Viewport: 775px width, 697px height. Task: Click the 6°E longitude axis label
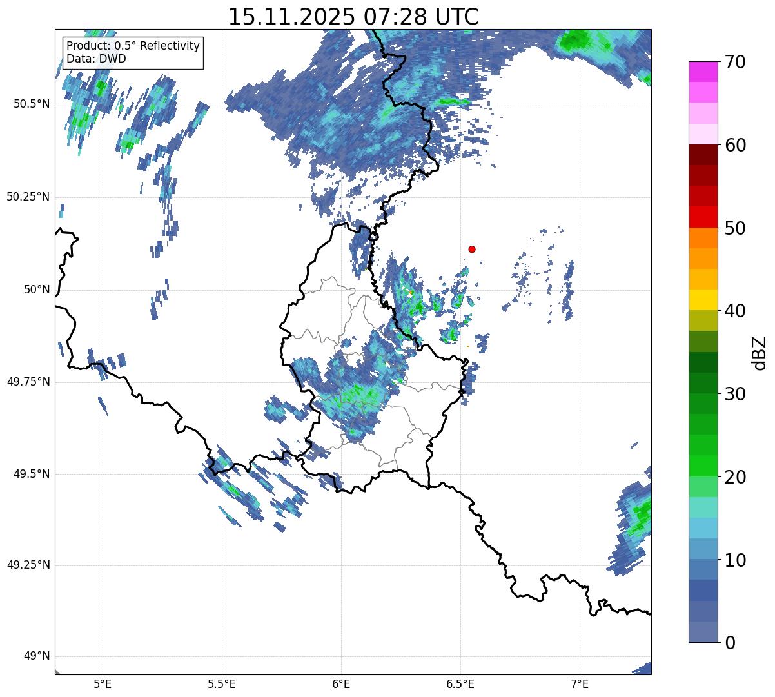[341, 683]
